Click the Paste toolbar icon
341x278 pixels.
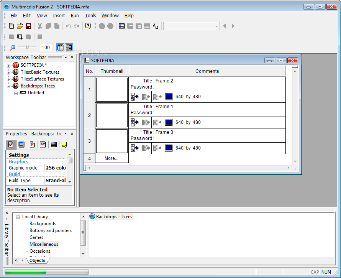(x=57, y=26)
